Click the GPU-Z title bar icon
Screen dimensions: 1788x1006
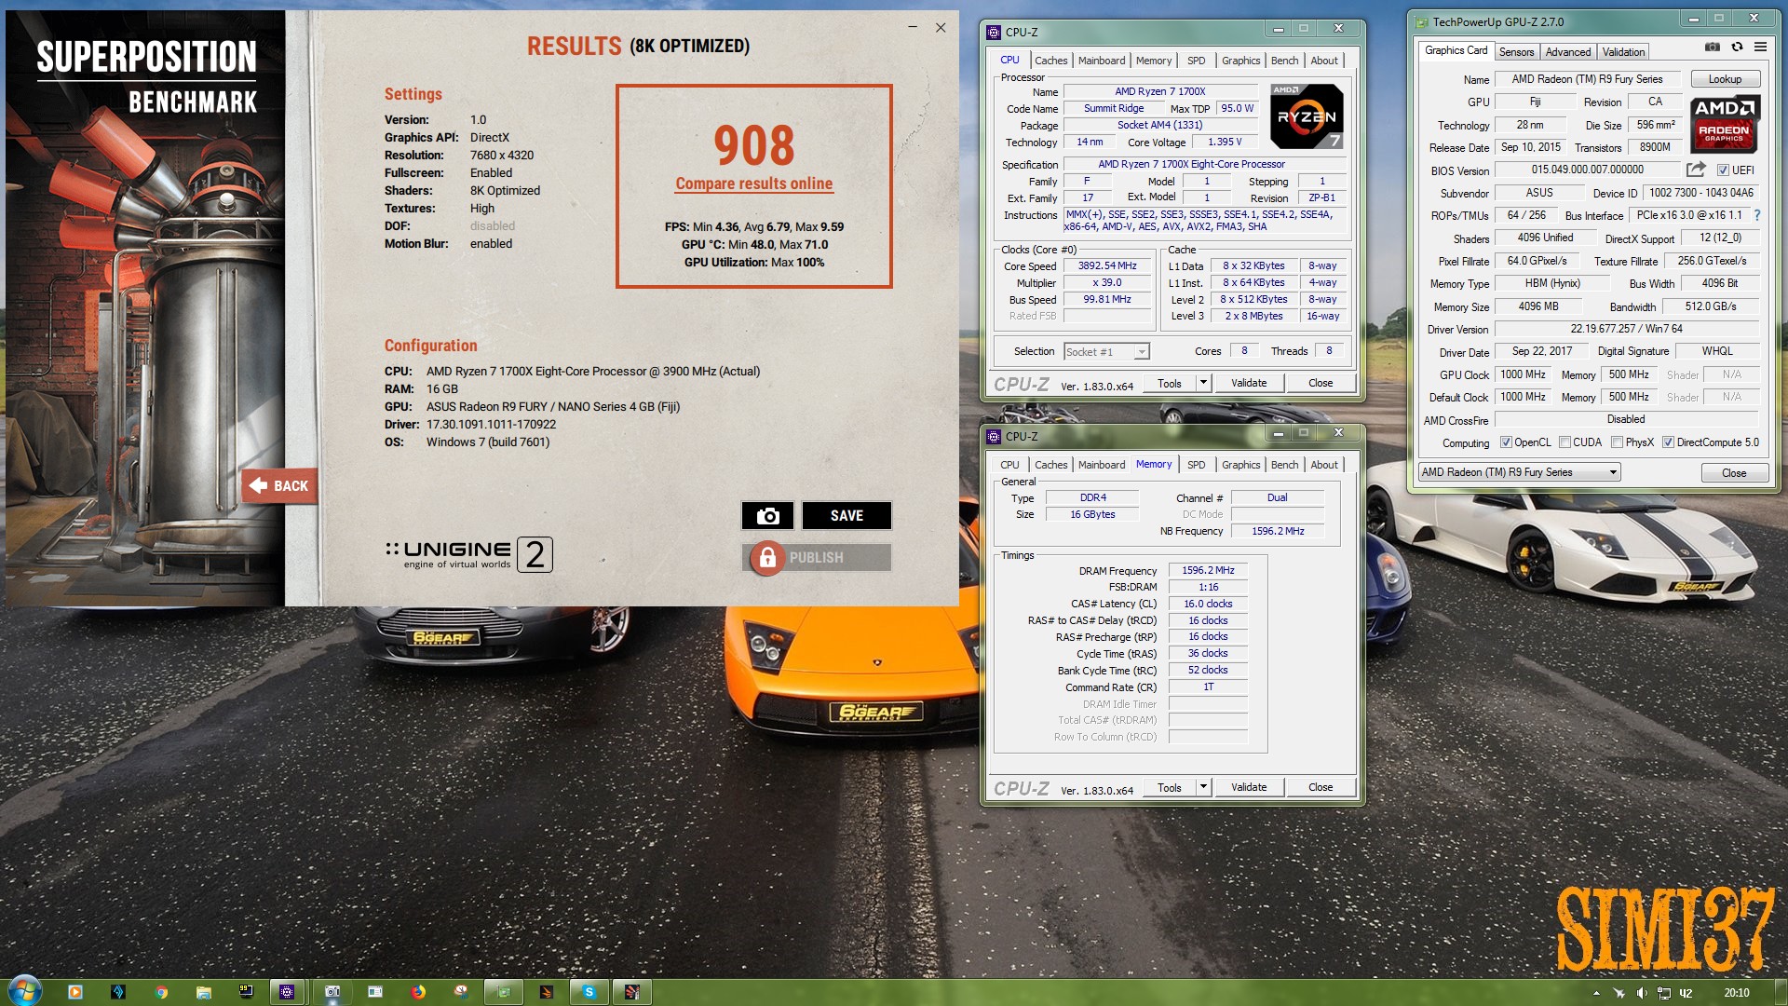pos(1421,22)
